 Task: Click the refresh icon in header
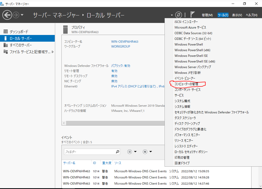pos(178,15)
